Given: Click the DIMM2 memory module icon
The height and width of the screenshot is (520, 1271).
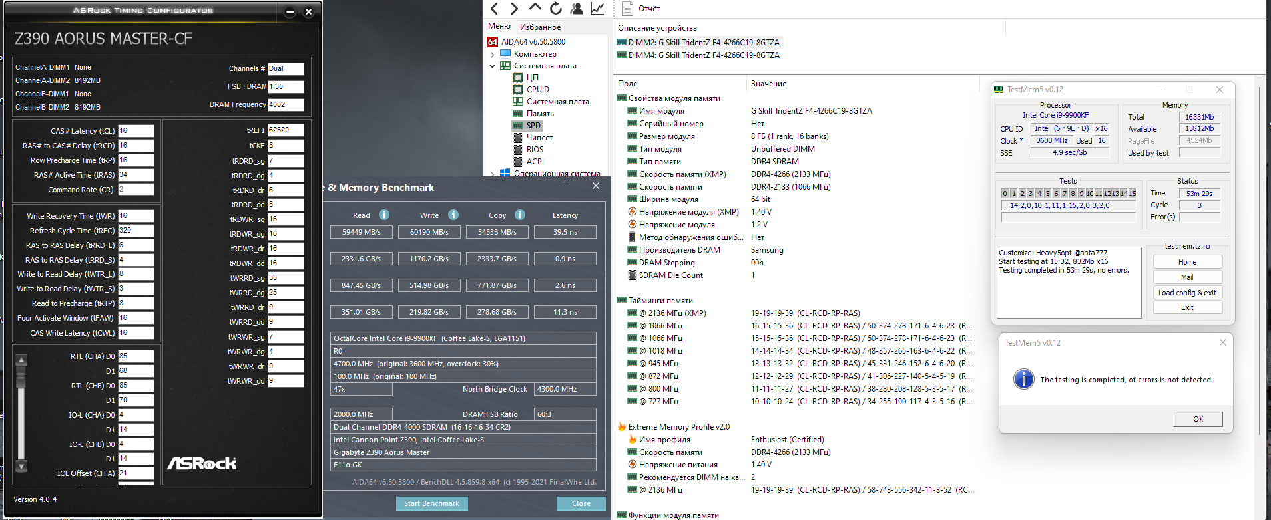Looking at the screenshot, I should click(622, 43).
